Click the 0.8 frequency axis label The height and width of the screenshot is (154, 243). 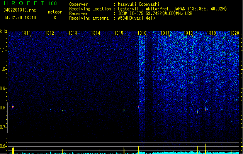[x=3, y=108]
